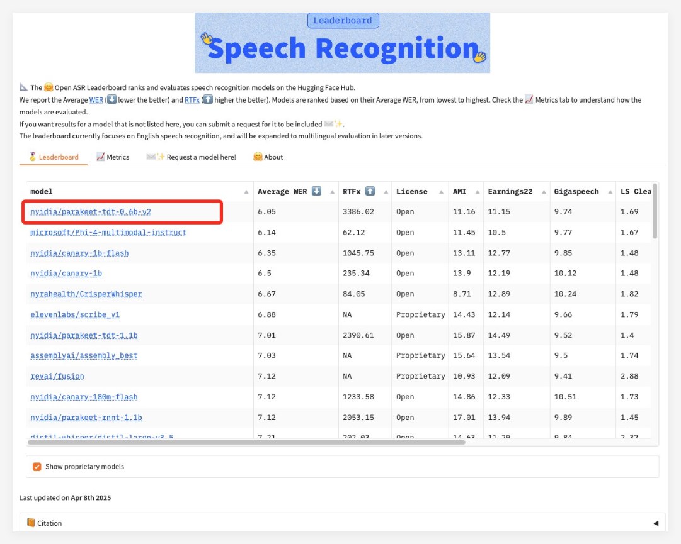The height and width of the screenshot is (544, 681).
Task: Click the Earnings22 value 14.49
Action: pos(499,335)
